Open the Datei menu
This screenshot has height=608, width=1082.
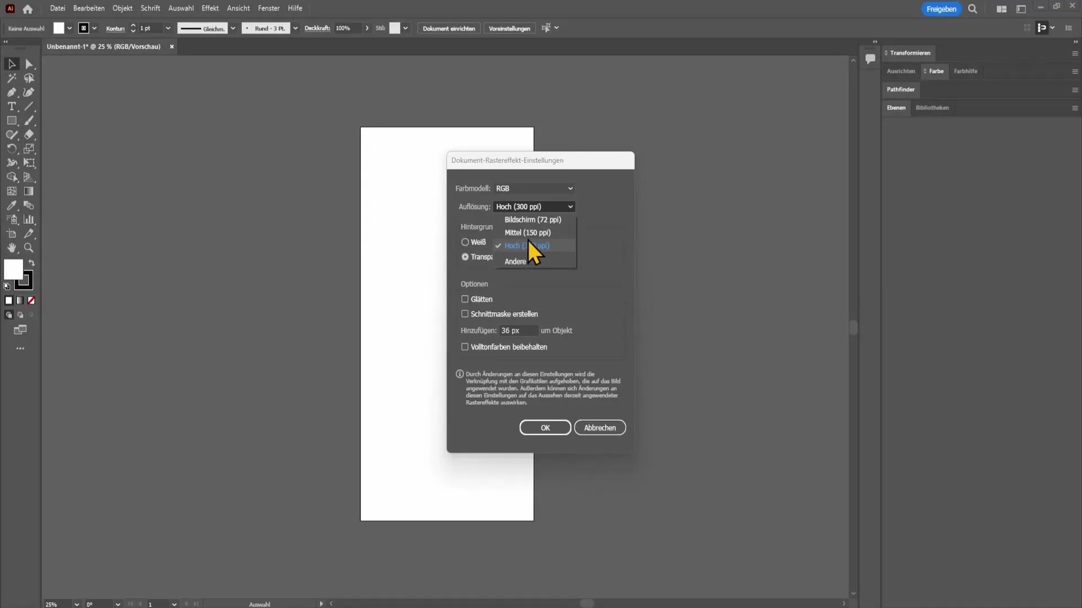point(57,8)
